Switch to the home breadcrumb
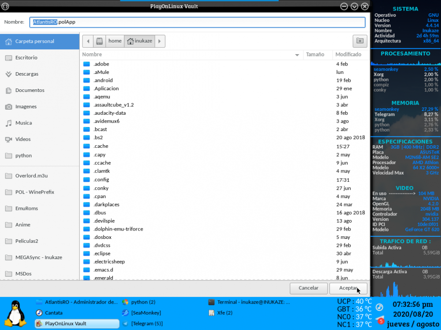This screenshot has height=330, width=441. 114,41
